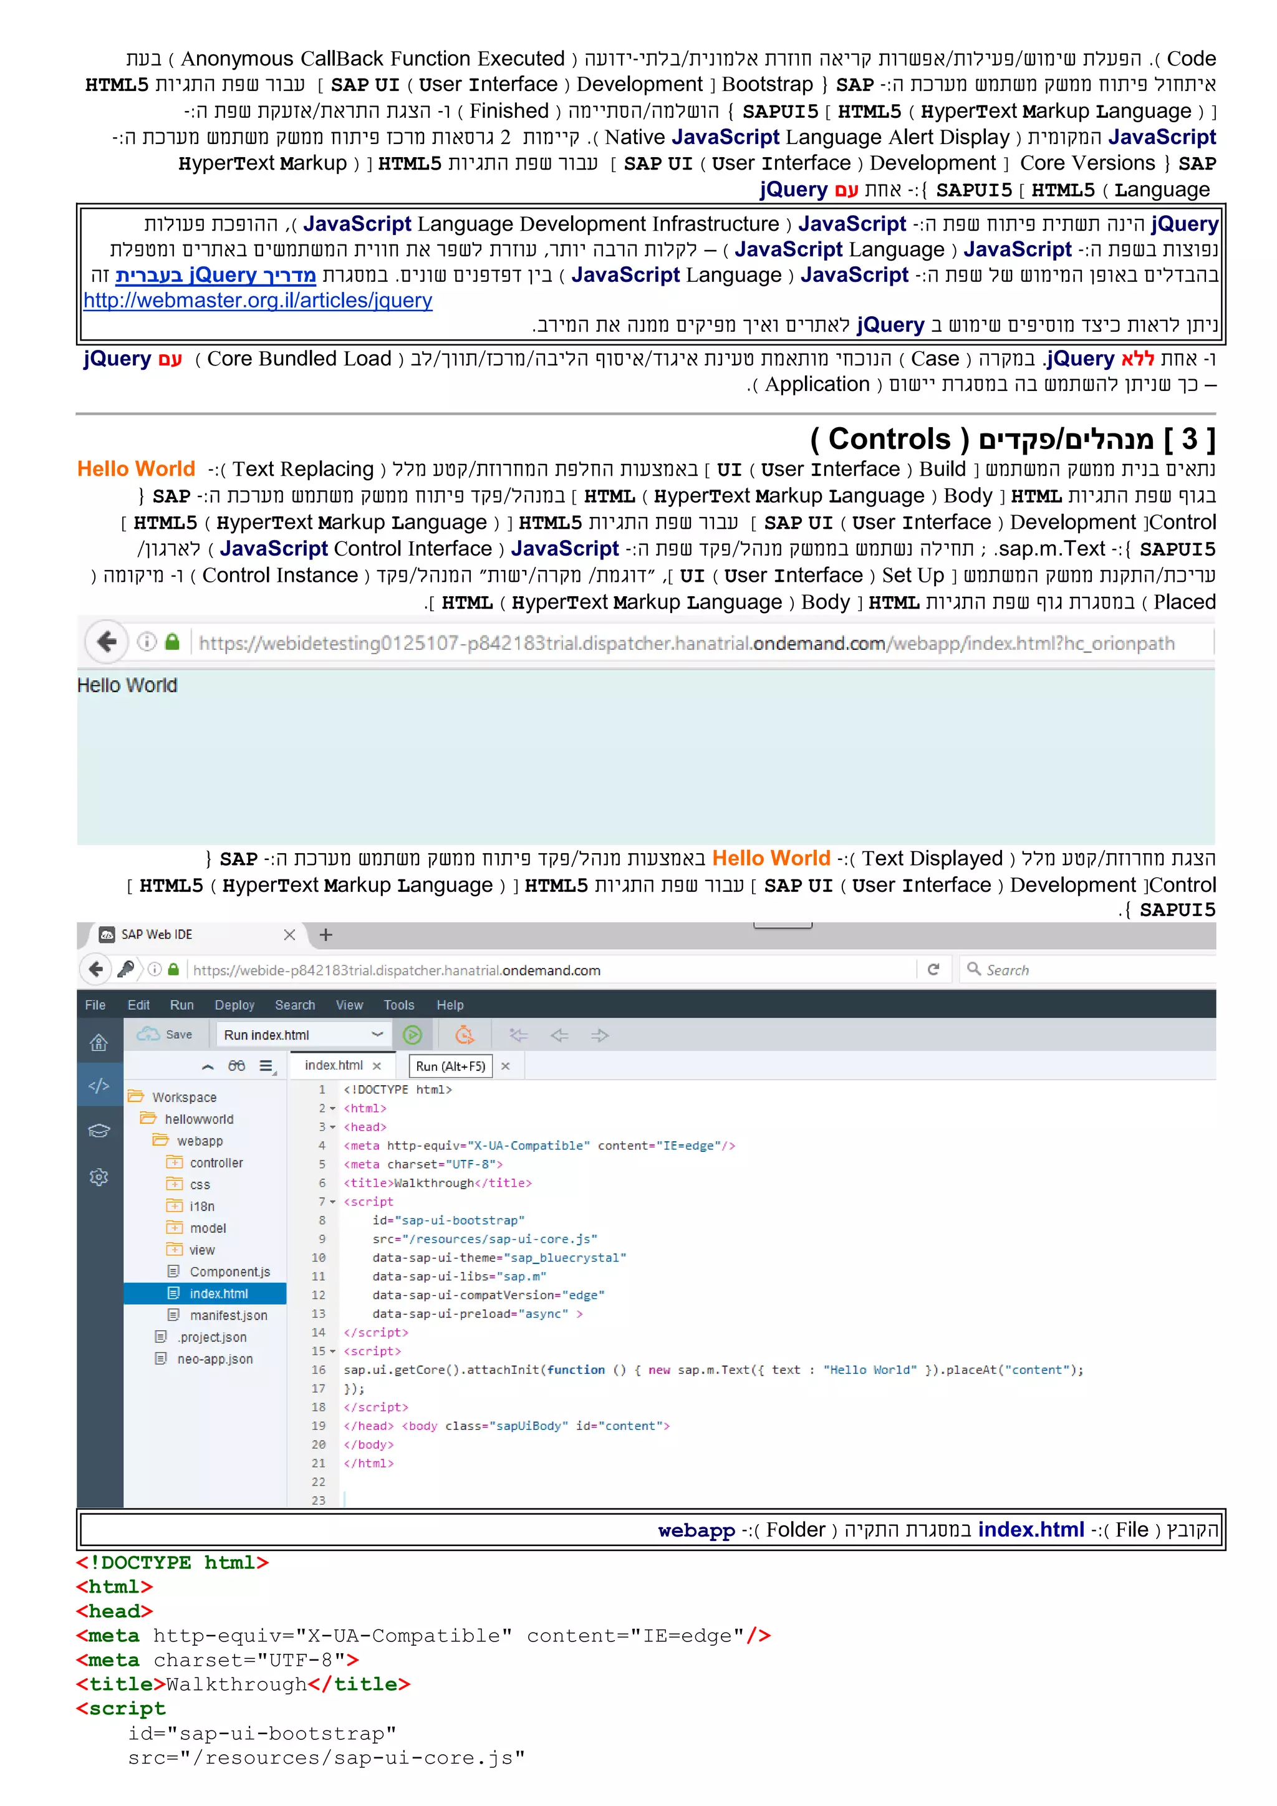Expand the i18n folder
This screenshot has width=1277, height=1806.
pos(174,1206)
